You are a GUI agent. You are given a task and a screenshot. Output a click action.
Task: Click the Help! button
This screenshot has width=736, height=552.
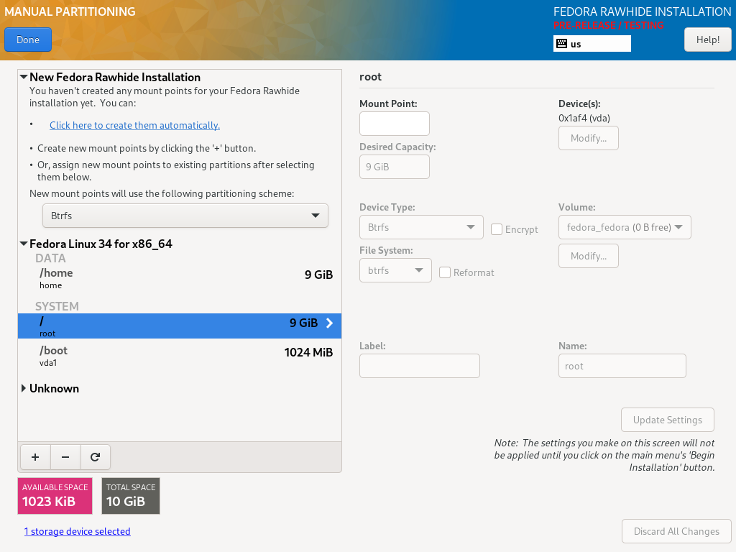708,40
